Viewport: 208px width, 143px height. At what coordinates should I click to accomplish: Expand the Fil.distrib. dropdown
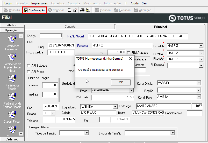201,46
